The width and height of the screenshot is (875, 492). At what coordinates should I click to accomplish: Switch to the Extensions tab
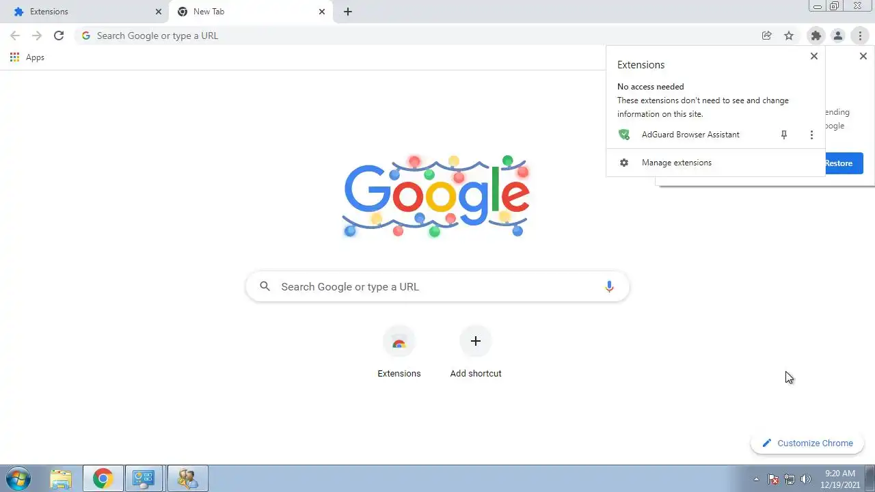(x=85, y=12)
